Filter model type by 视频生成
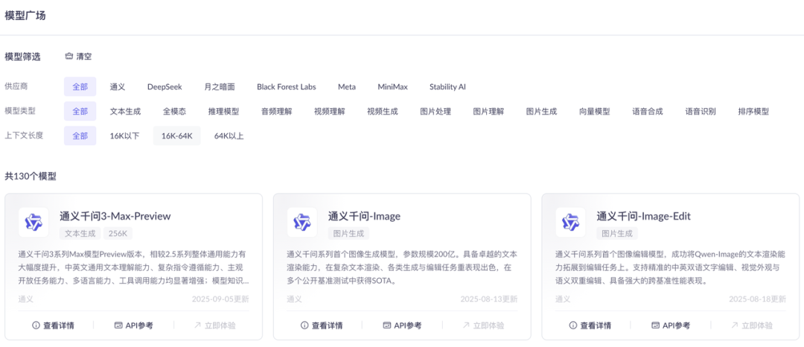The width and height of the screenshot is (804, 347). [x=382, y=111]
